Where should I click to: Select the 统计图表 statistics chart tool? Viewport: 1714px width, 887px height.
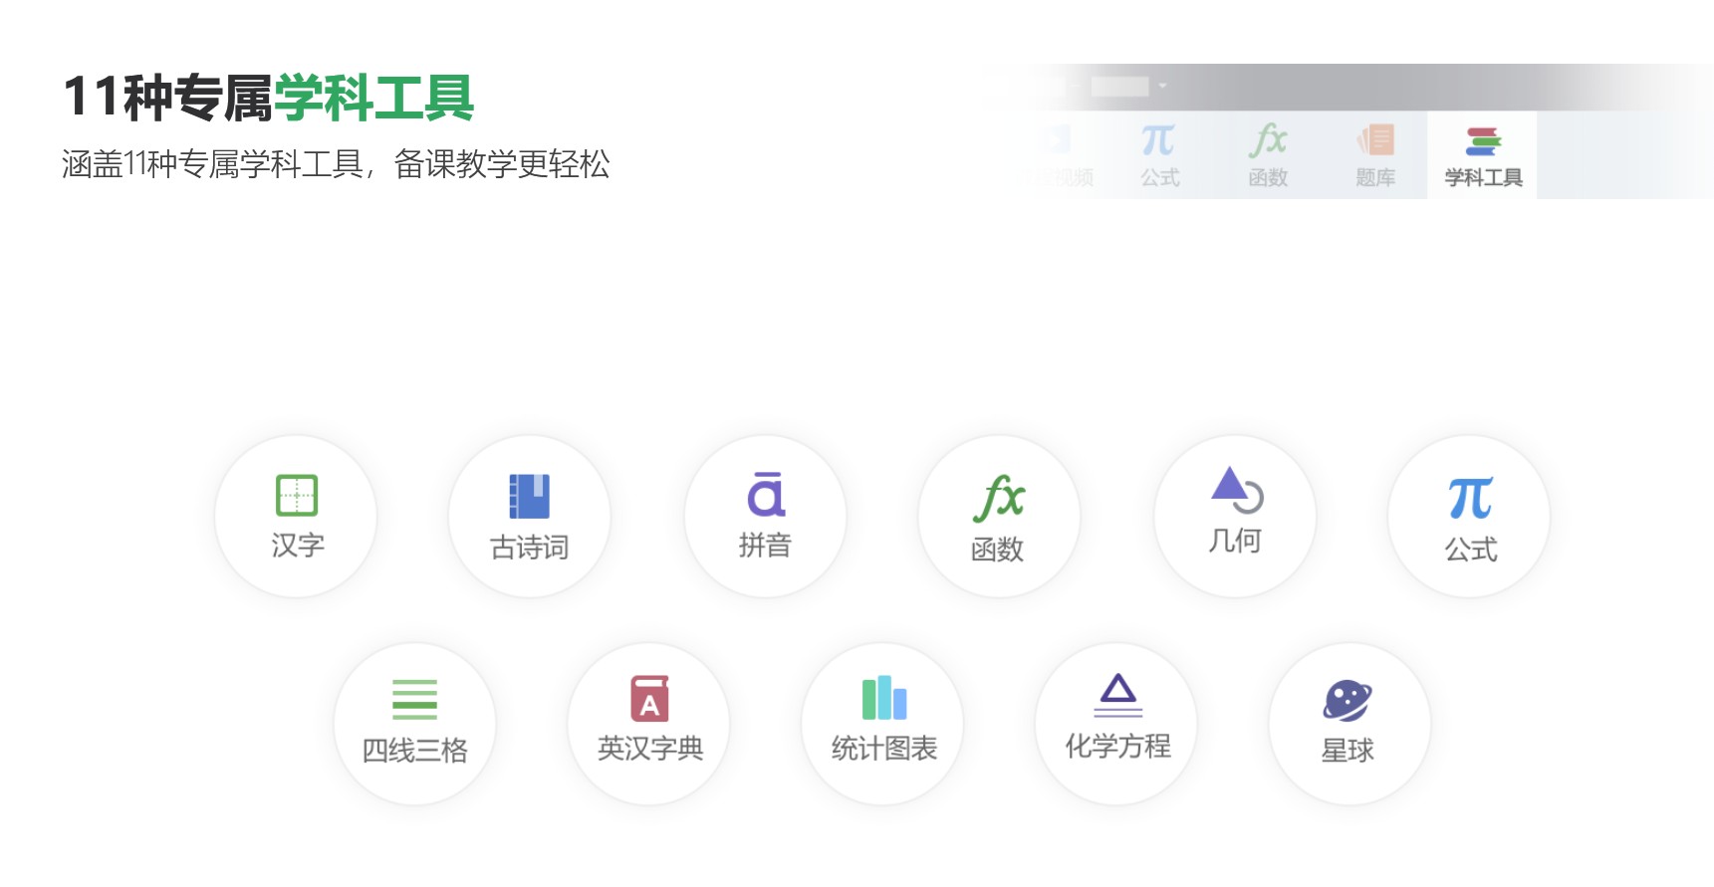click(x=882, y=724)
